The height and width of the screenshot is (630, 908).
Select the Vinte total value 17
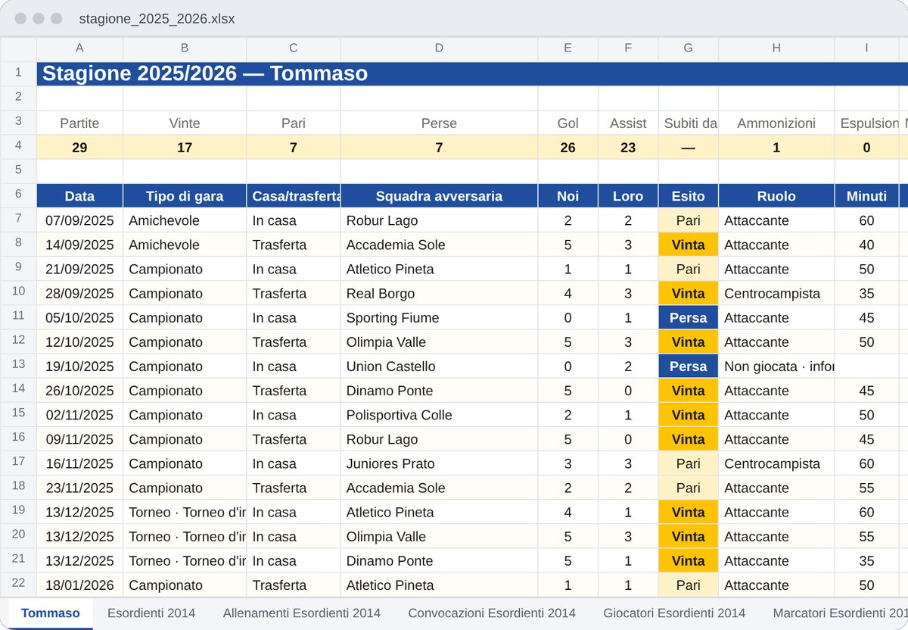[x=185, y=148]
